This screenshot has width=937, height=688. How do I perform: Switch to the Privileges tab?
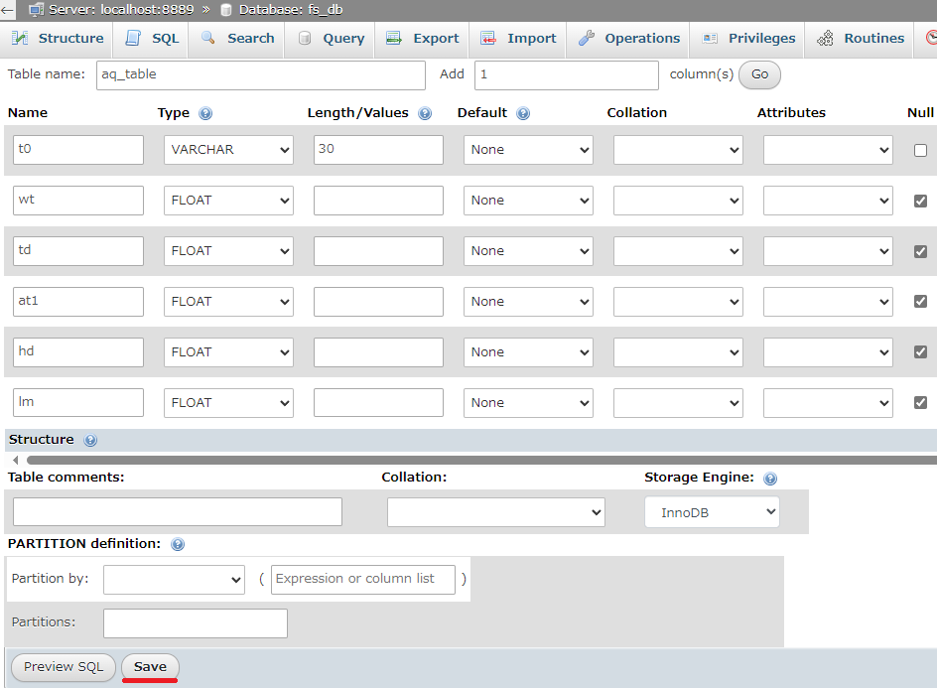click(x=748, y=39)
